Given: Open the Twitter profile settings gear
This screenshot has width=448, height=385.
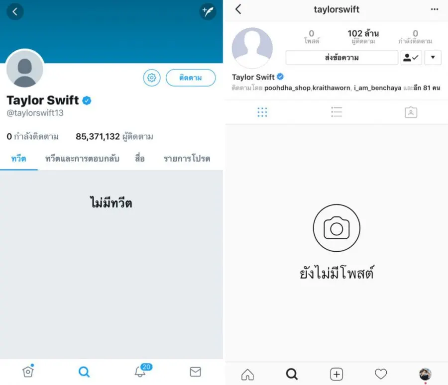Looking at the screenshot, I should (152, 78).
